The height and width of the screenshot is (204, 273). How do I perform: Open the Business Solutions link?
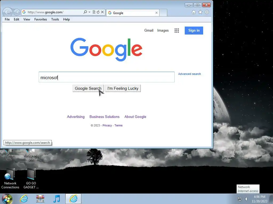[x=105, y=117]
